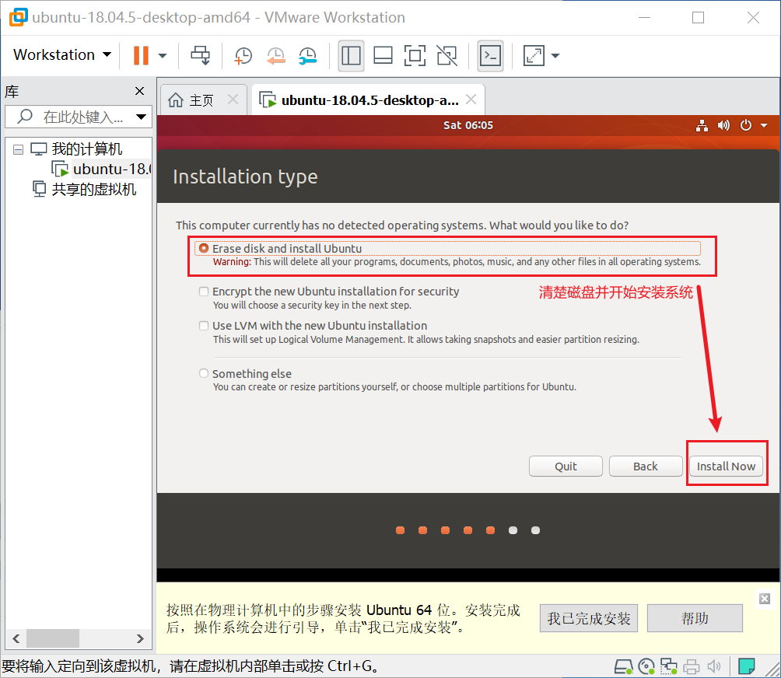Toggle the thumbnail bar view icon
The height and width of the screenshot is (678, 781).
click(x=383, y=56)
